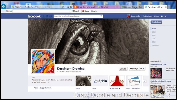Screen dimensions: 177x100
Task: Click the address bar search magnifier icon
Action: [x=63, y=7]
